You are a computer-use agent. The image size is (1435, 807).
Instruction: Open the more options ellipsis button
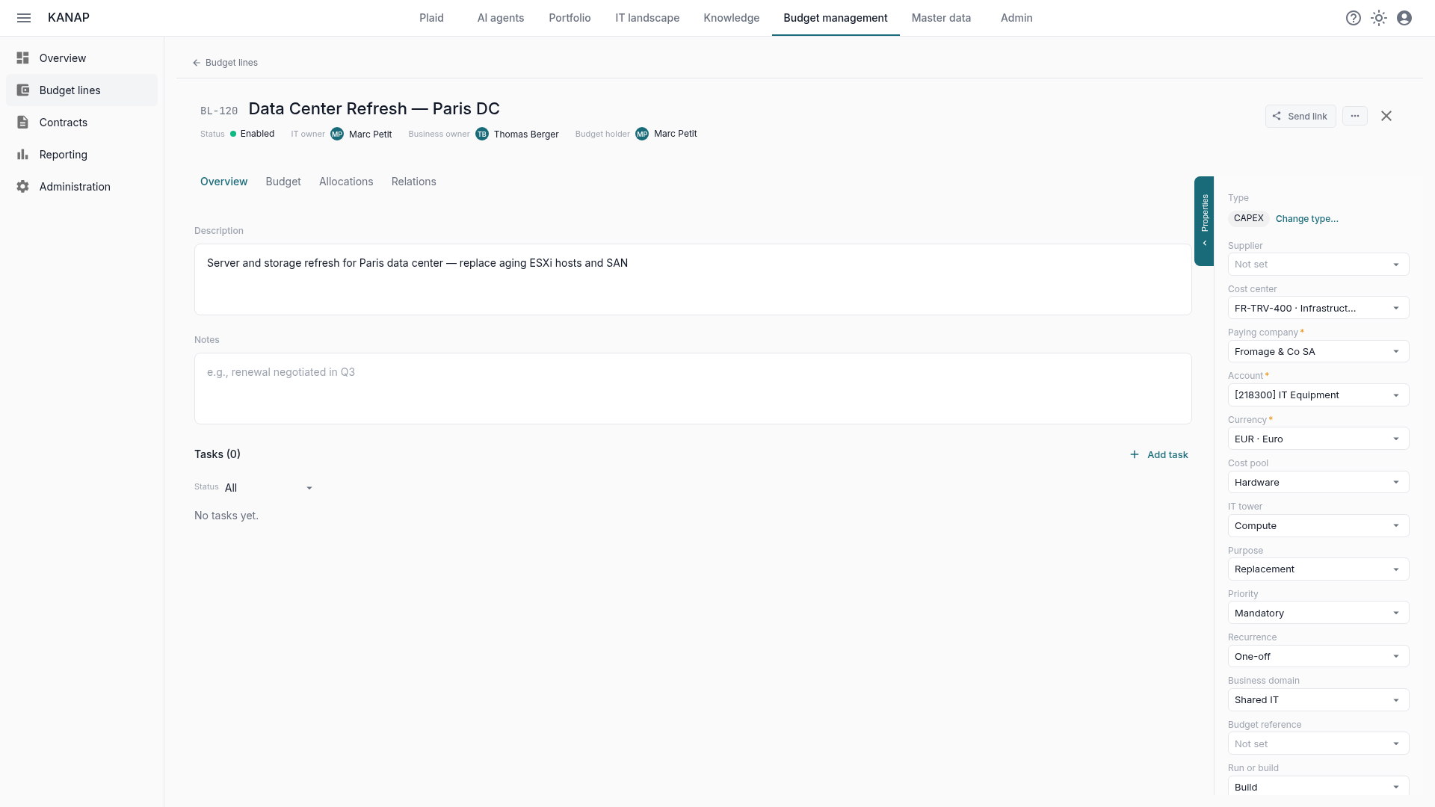click(1355, 116)
